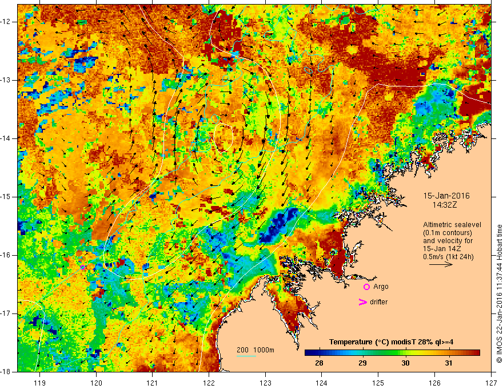The height and width of the screenshot is (389, 503).
Task: Click the 'Argo' legend label
Action: (381, 287)
